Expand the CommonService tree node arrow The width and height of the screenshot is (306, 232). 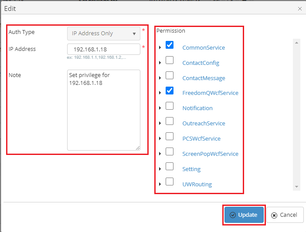pos(160,47)
